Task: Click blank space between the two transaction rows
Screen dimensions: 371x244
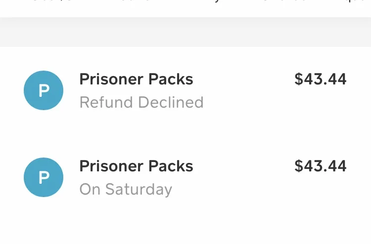Action: pyautogui.click(x=185, y=134)
